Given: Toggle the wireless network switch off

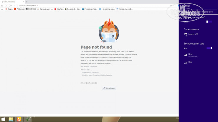Looking at the screenshot, I should (209, 48).
